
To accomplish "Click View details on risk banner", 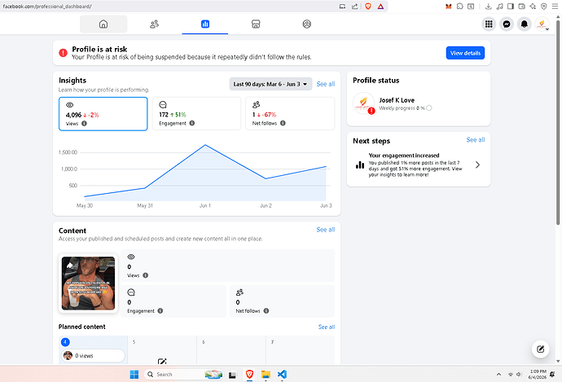I will 465,53.
